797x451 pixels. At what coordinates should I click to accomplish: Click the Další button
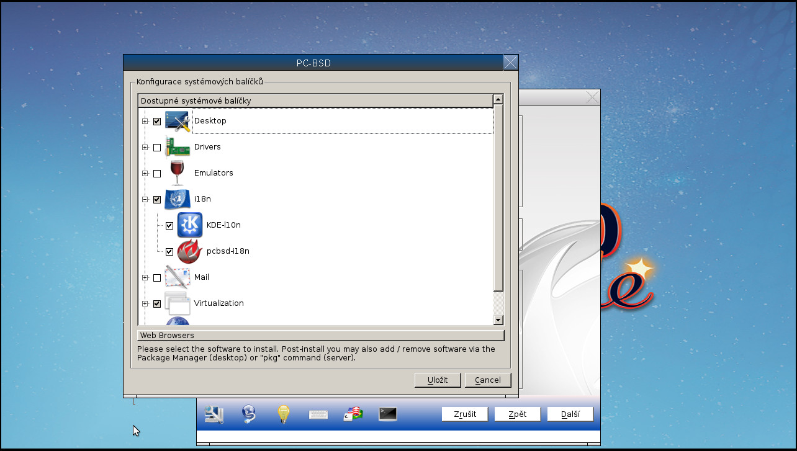569,414
